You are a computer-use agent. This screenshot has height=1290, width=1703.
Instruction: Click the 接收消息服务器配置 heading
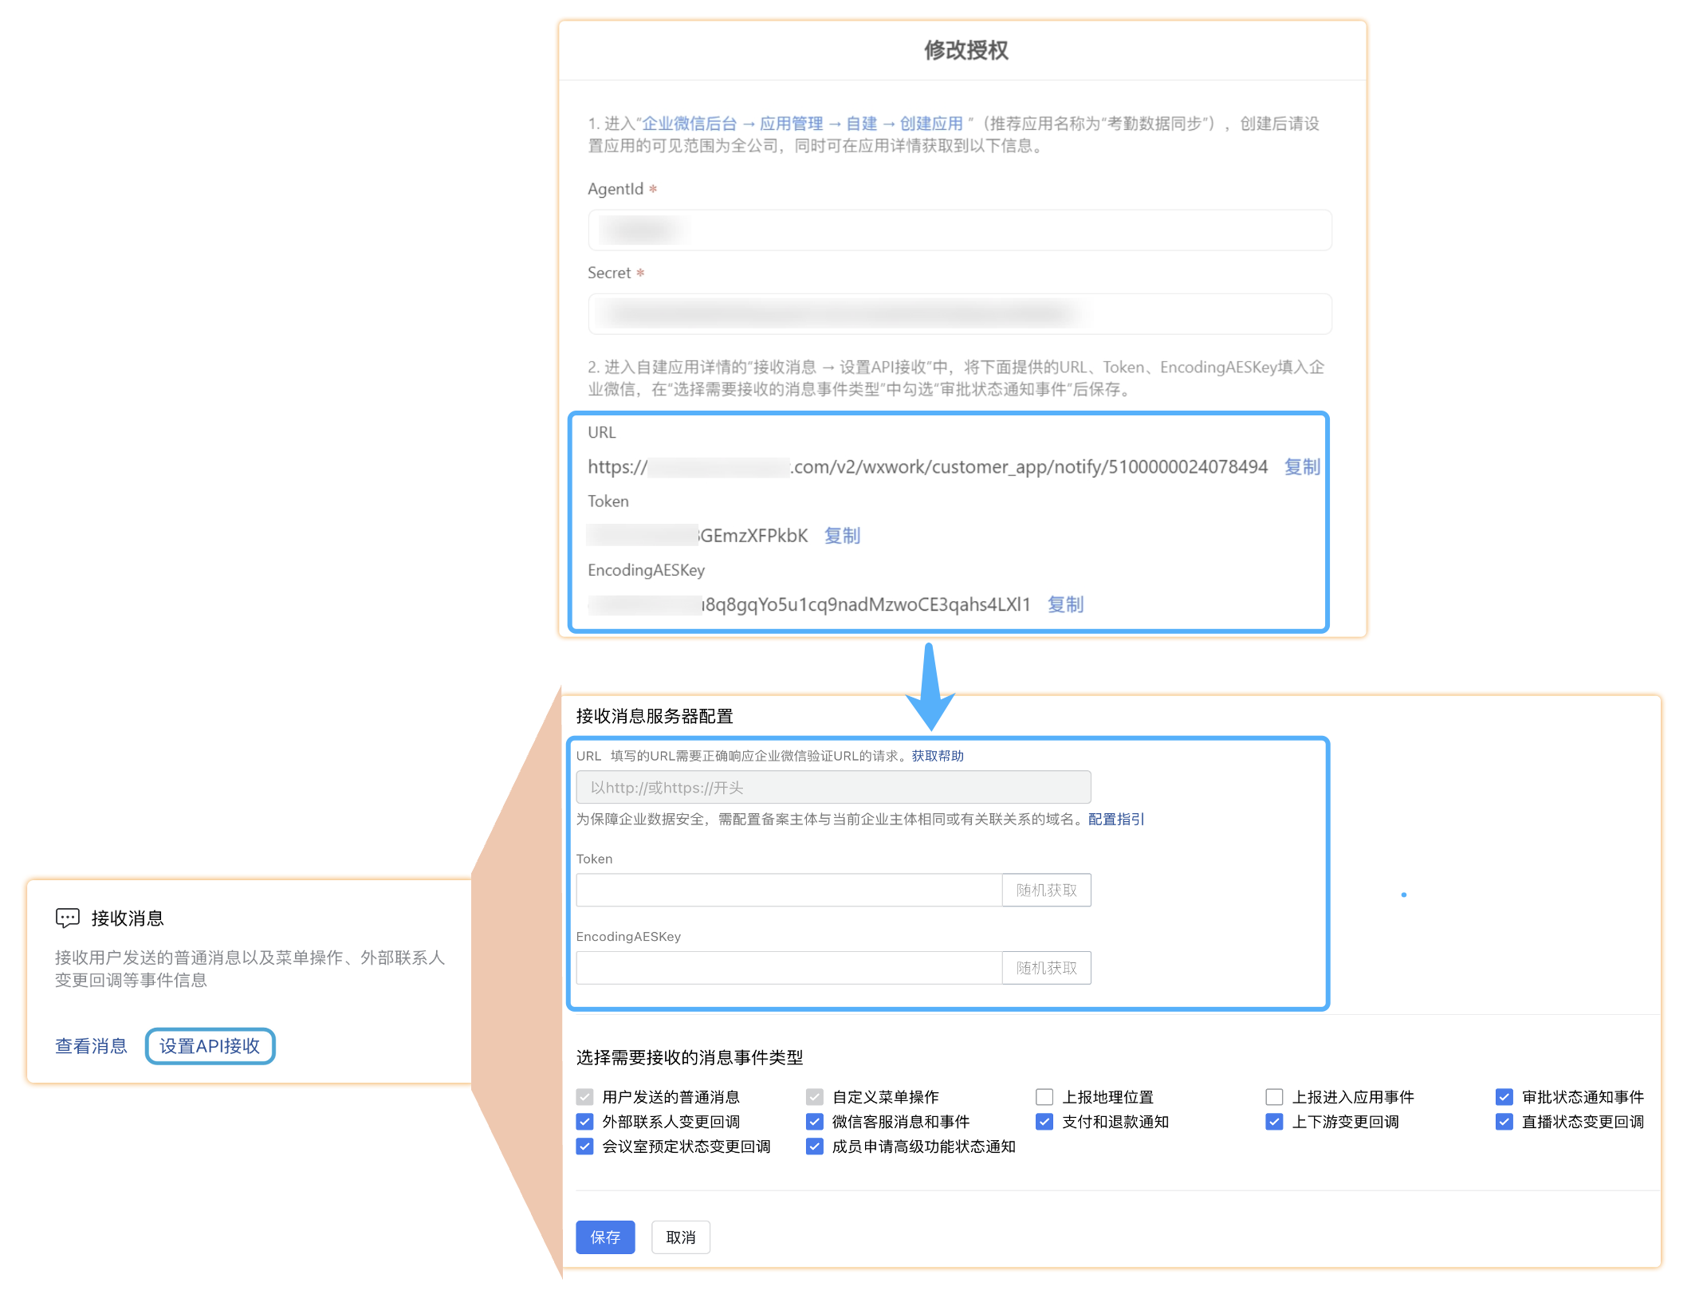[x=655, y=716]
